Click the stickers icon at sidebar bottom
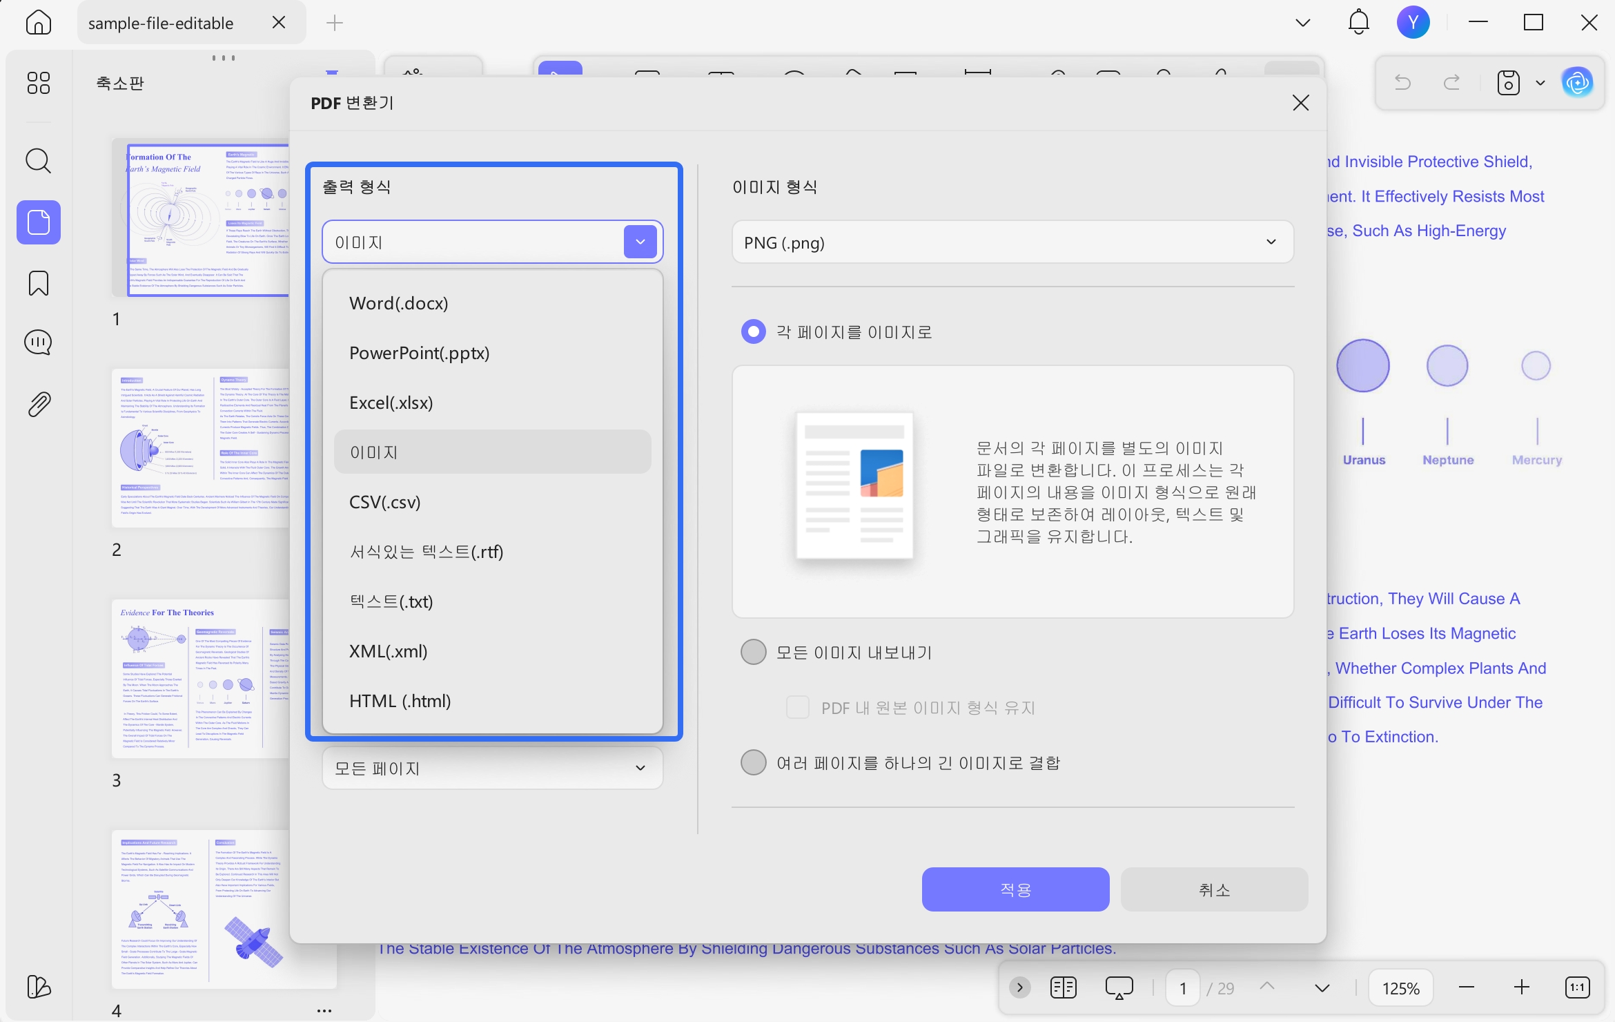Screen dimensions: 1615x1022 click(39, 986)
